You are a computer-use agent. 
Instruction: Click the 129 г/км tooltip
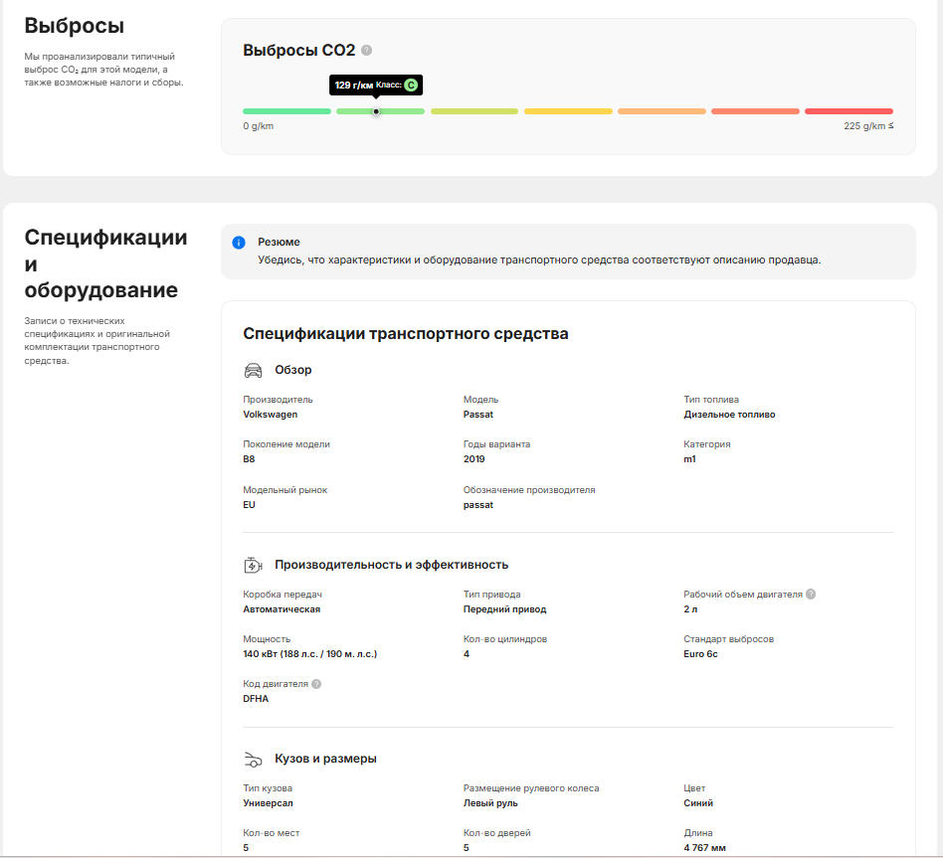click(x=376, y=85)
